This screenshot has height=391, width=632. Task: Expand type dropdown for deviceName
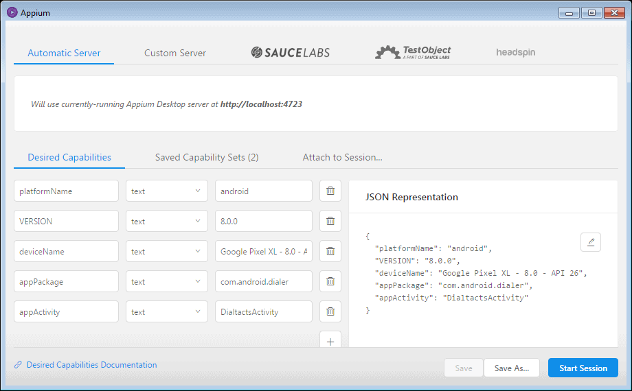pyautogui.click(x=166, y=252)
